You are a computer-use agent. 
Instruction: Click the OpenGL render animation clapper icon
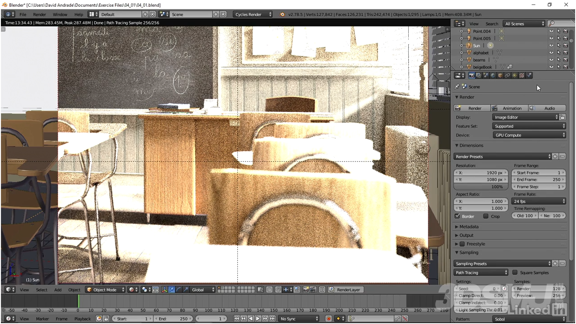313,290
